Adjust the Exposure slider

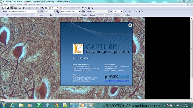105,15
